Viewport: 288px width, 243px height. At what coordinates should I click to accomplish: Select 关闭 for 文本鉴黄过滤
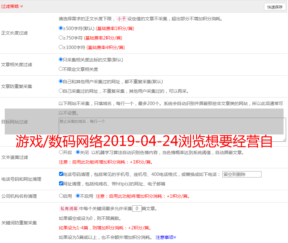[78, 152]
